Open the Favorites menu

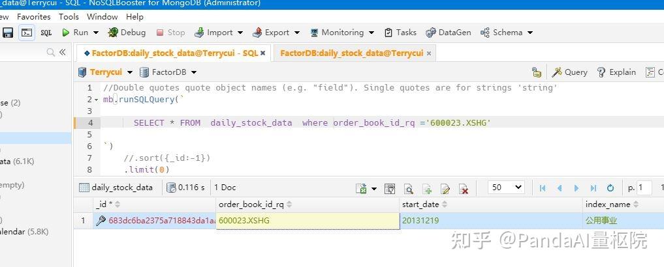[33, 17]
